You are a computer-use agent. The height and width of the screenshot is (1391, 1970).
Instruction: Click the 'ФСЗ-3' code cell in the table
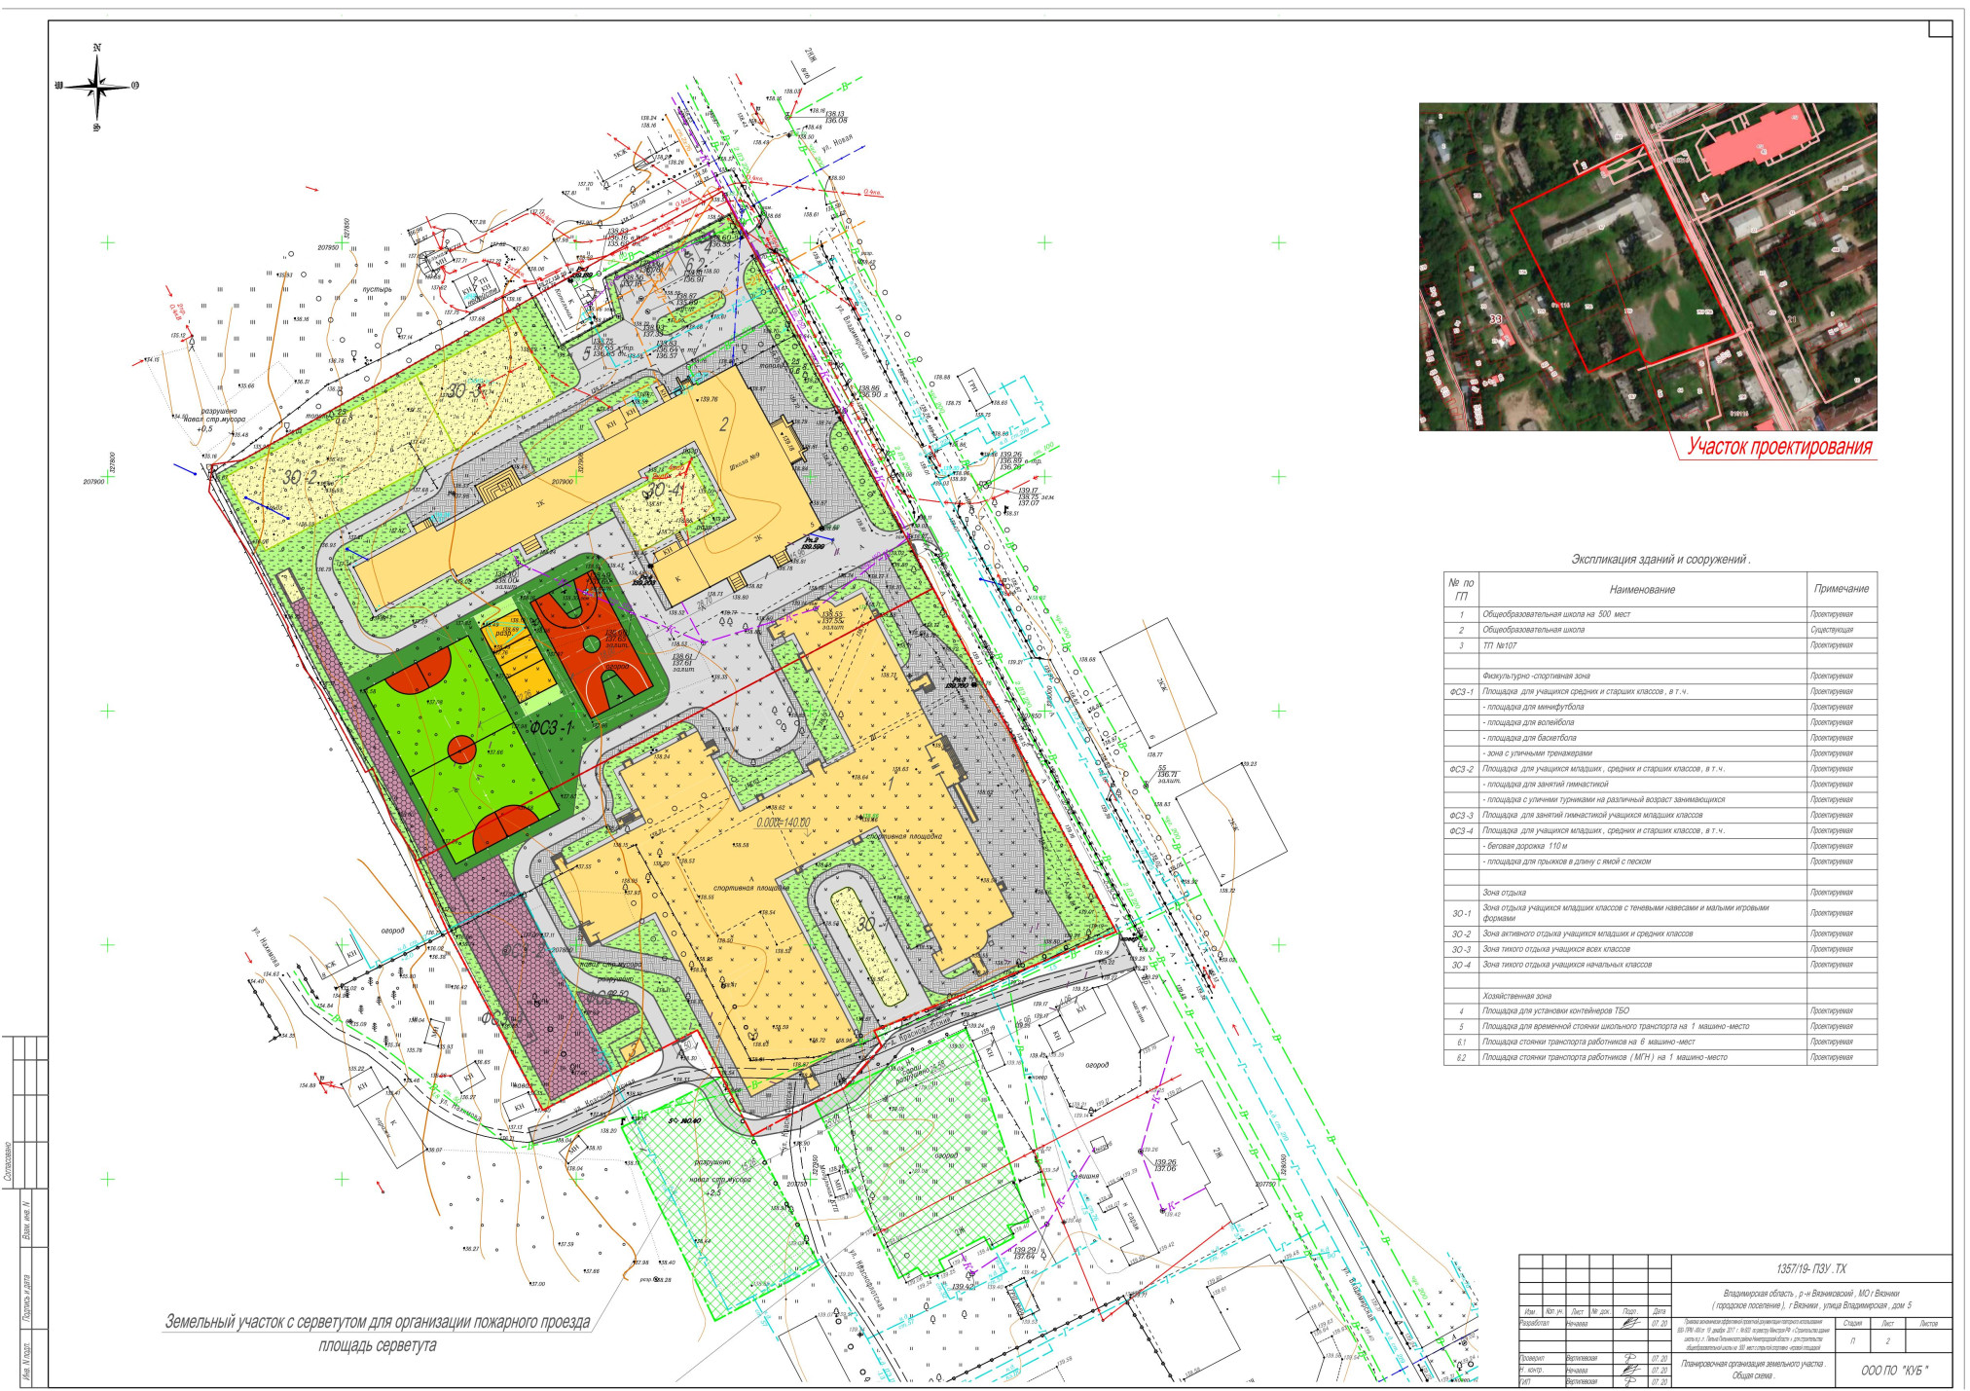pyautogui.click(x=1461, y=816)
